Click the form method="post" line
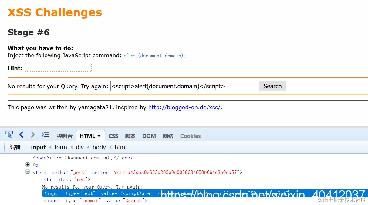Screen dimensions: 368x205 137,173
